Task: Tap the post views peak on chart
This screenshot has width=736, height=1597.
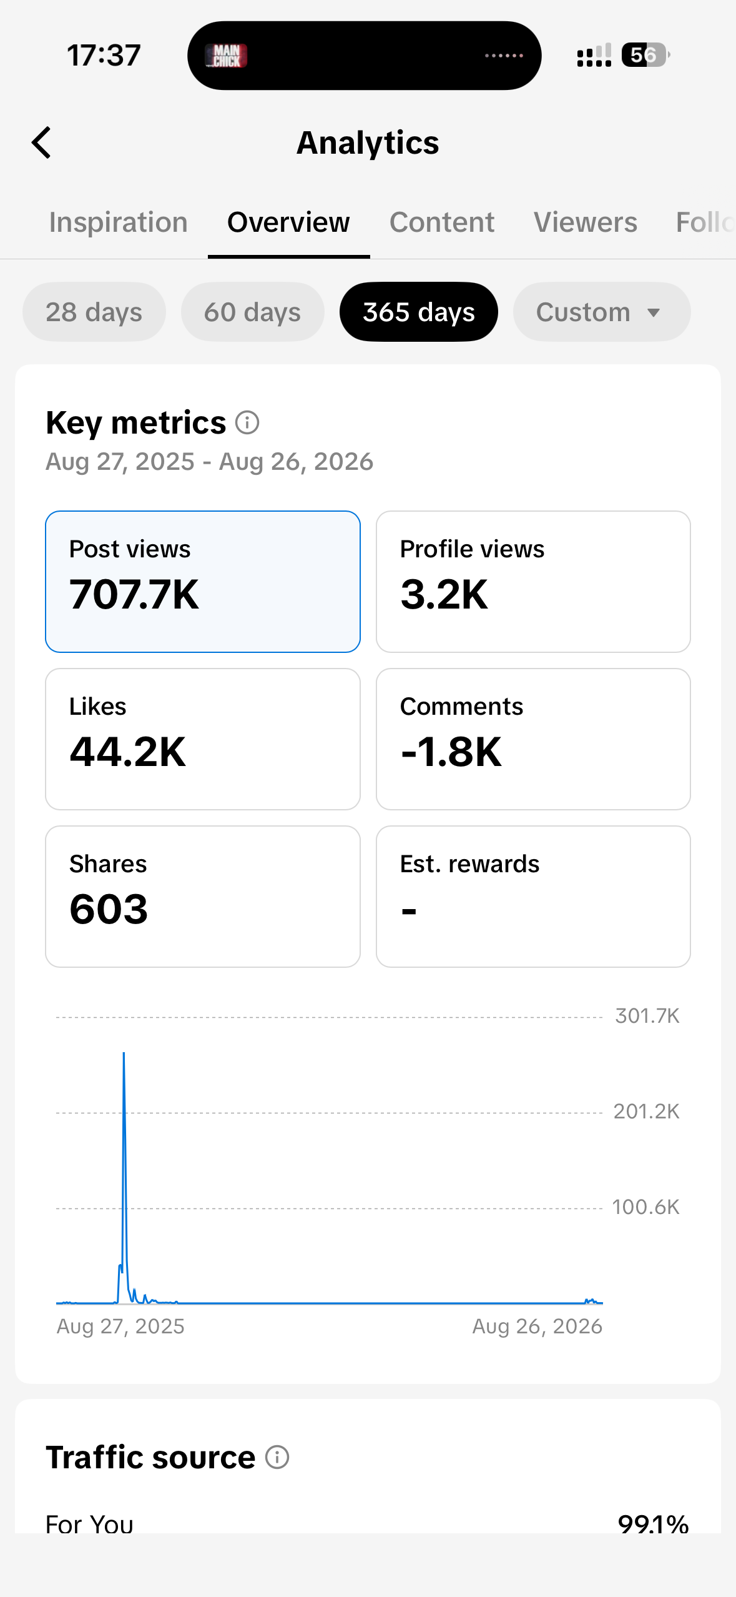Action: click(124, 1055)
